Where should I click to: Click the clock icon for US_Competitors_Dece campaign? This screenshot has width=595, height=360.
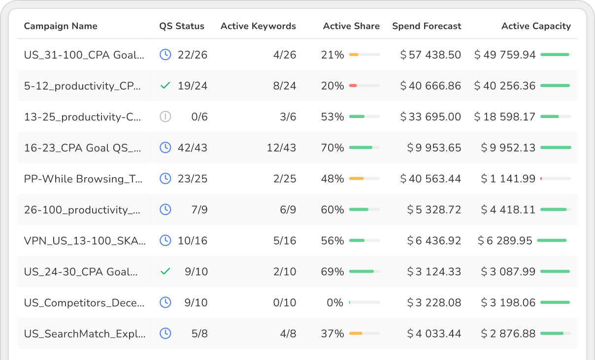pyautogui.click(x=165, y=302)
